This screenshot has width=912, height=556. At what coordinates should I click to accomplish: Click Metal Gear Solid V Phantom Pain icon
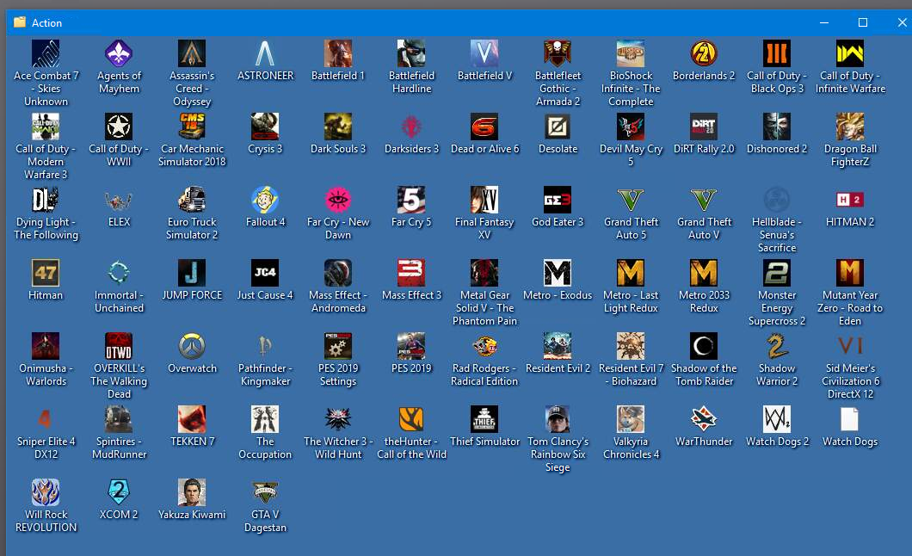(x=484, y=274)
